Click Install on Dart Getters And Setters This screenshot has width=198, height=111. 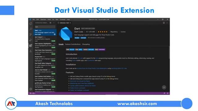tap(53, 80)
